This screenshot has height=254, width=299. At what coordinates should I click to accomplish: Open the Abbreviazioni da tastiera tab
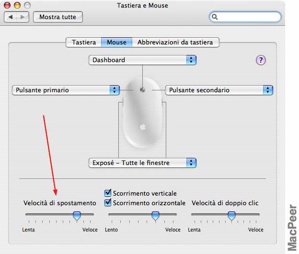[x=175, y=42]
